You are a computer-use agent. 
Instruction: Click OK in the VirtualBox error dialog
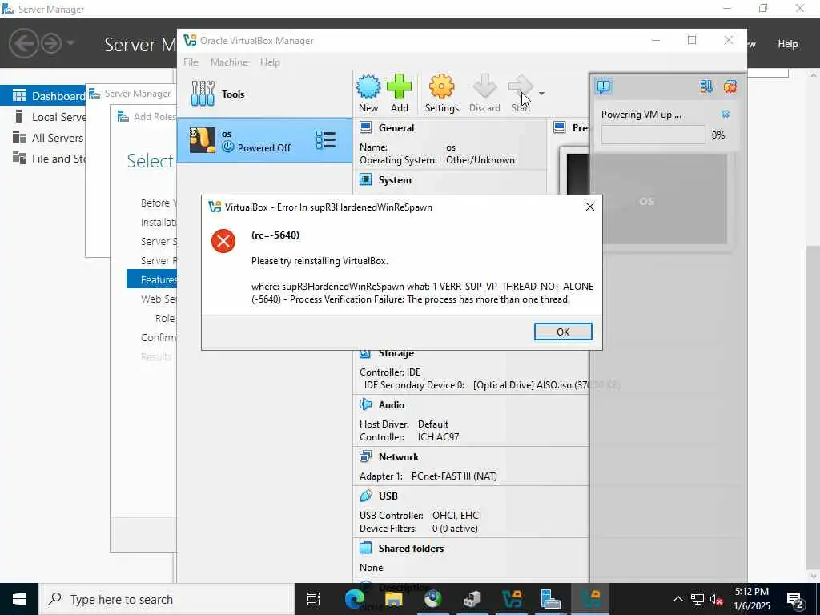[x=563, y=332]
